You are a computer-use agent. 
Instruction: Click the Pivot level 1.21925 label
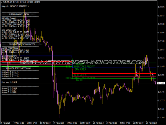tap(9, 82)
